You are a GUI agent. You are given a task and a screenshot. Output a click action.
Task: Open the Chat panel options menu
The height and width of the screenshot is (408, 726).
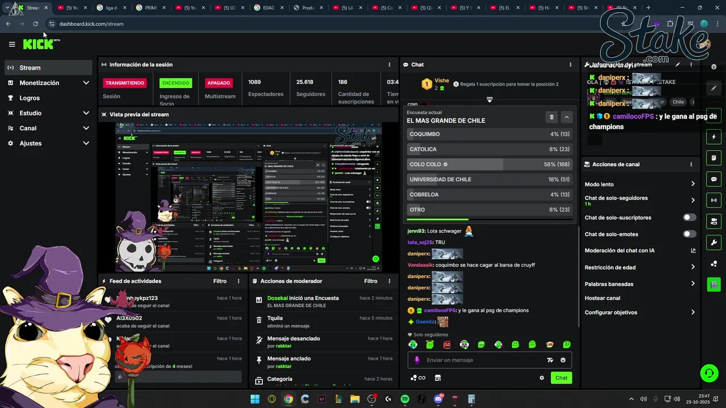tap(571, 65)
